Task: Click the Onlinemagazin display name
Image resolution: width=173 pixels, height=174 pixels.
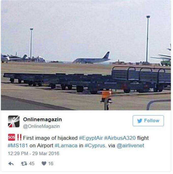Action: [x=42, y=120]
